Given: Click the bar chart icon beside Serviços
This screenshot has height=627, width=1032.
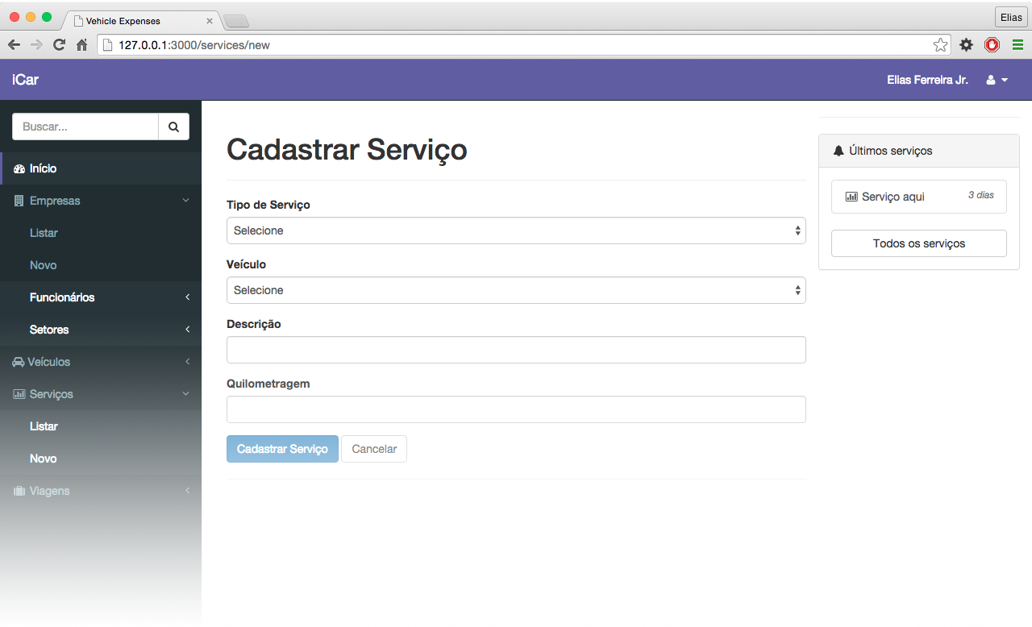Looking at the screenshot, I should pyautogui.click(x=19, y=394).
